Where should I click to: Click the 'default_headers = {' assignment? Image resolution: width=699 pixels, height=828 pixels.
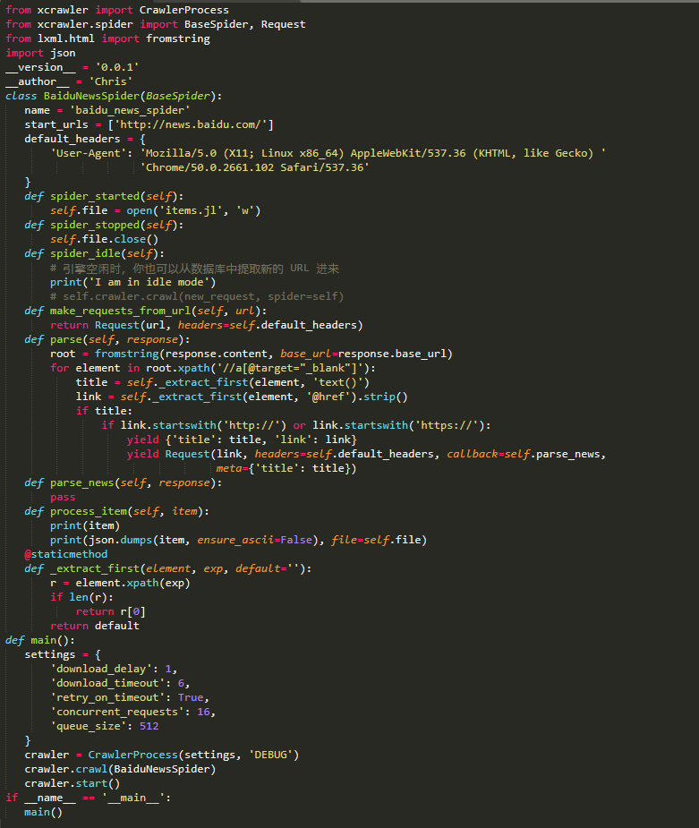85,139
